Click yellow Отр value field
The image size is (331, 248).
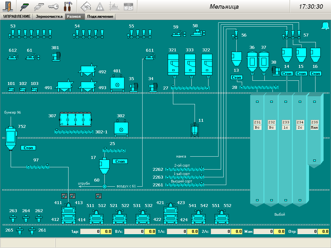pyautogui.click(x=323, y=232)
